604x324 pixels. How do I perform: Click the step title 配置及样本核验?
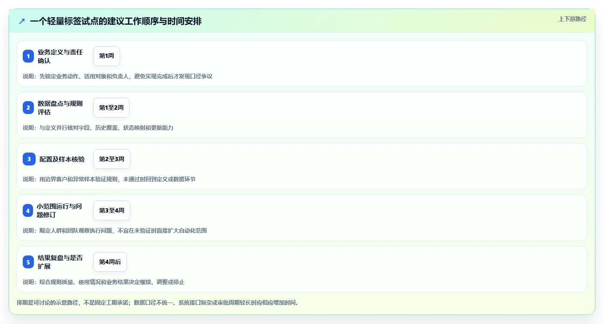(62, 159)
